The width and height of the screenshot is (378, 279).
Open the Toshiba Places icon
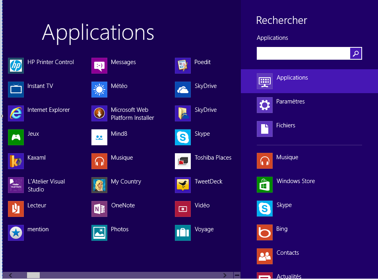point(183,161)
